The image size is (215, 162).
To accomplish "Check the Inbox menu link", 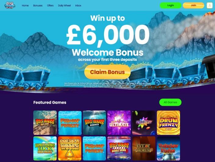I will coord(78,6).
